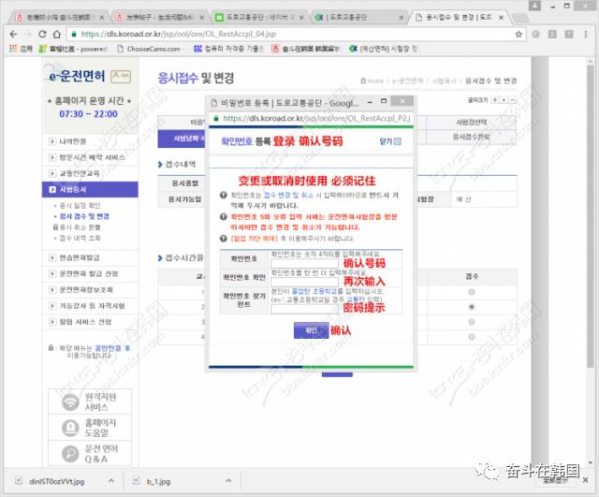Open the 응시 취소 환불 submenu item
Screen dimensions: 599x497
pos(80,227)
